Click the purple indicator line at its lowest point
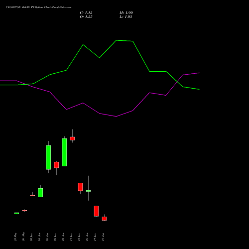Screen dimensions: 249x249 [x=116, y=117]
